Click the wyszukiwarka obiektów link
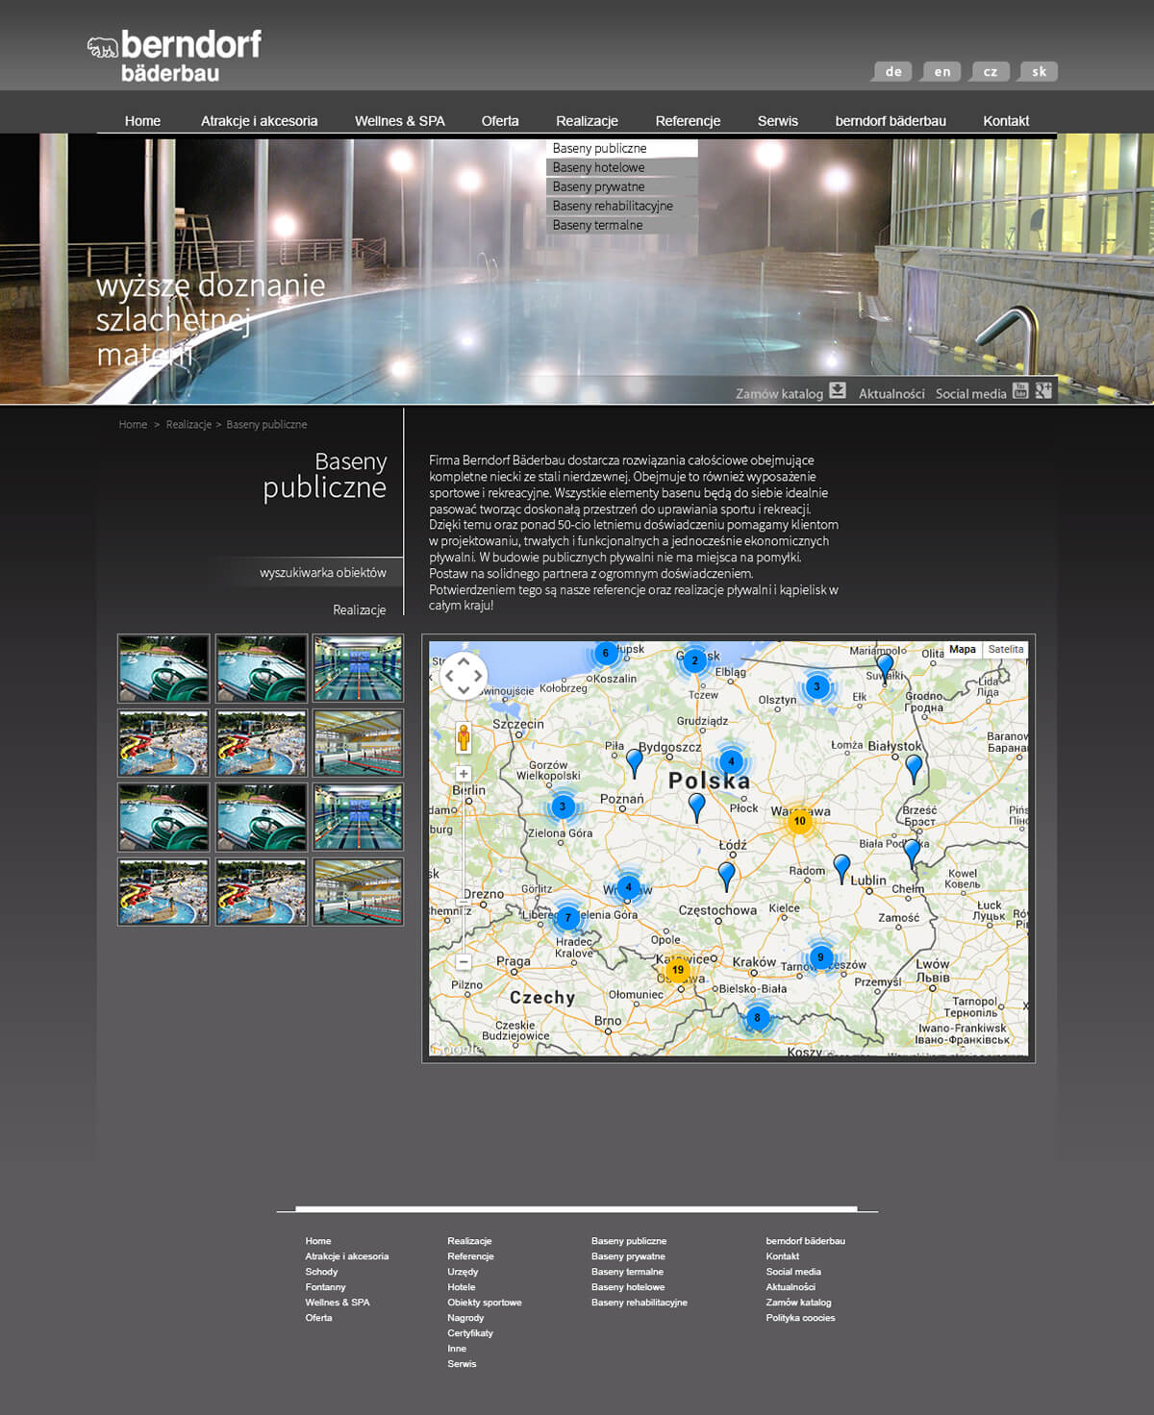The width and height of the screenshot is (1154, 1415). click(322, 573)
